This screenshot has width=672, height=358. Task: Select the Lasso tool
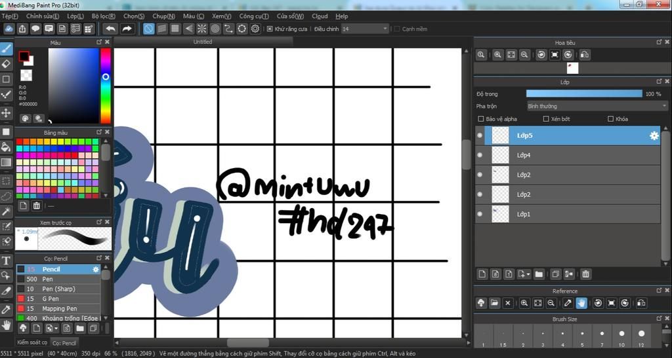tap(6, 196)
